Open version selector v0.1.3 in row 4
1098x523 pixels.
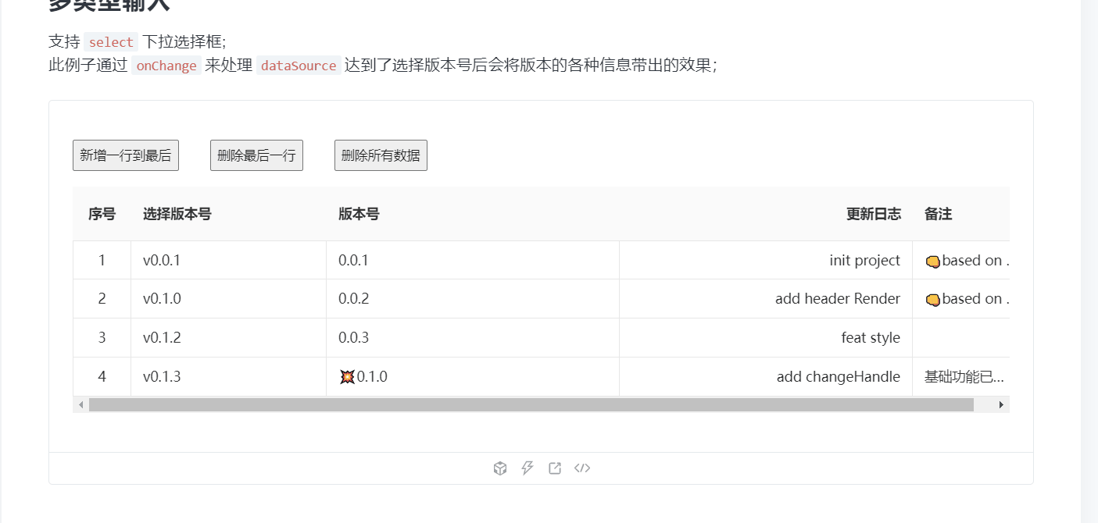[x=227, y=376]
